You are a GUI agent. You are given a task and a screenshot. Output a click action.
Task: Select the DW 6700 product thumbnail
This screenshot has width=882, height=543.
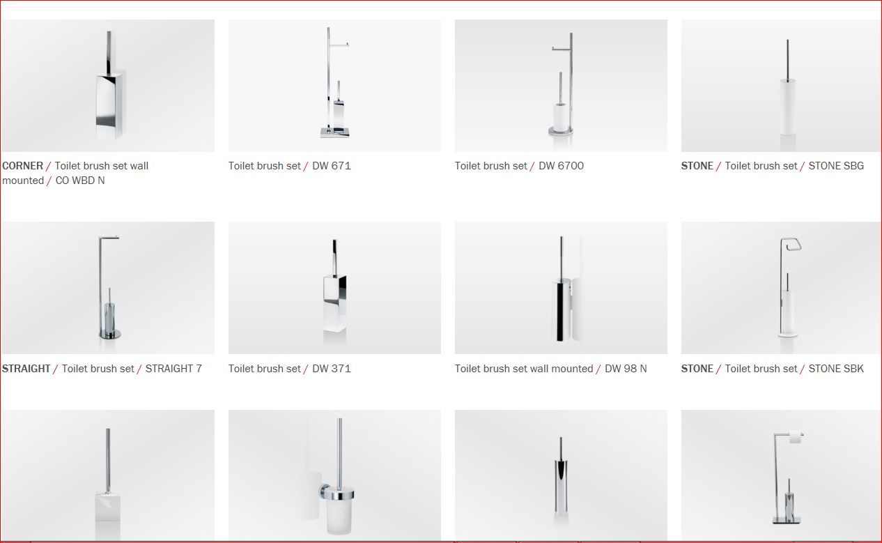561,86
